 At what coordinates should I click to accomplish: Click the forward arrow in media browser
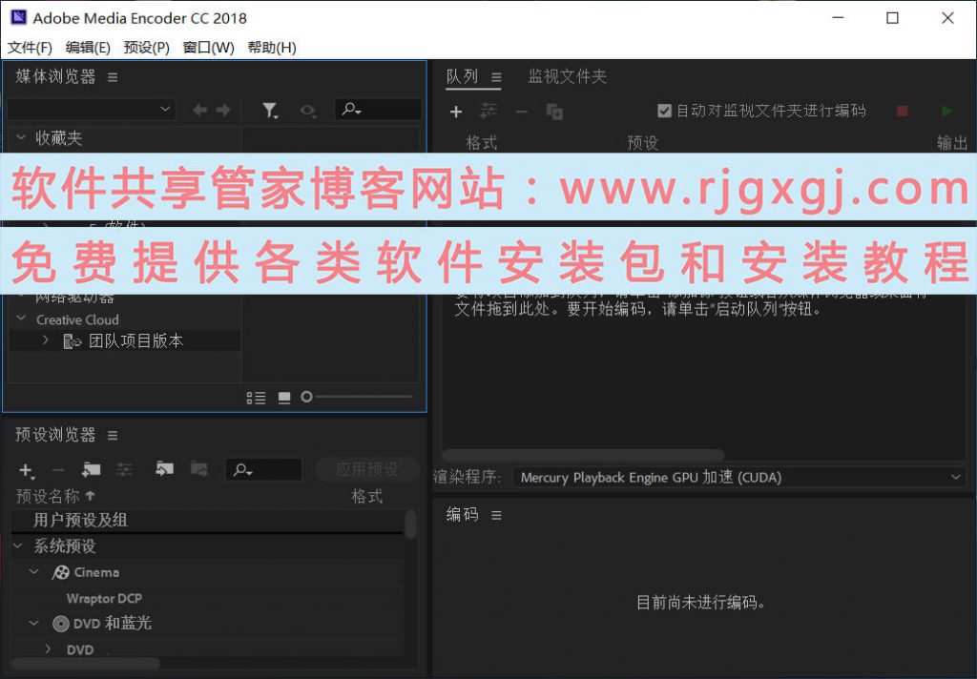pyautogui.click(x=223, y=111)
